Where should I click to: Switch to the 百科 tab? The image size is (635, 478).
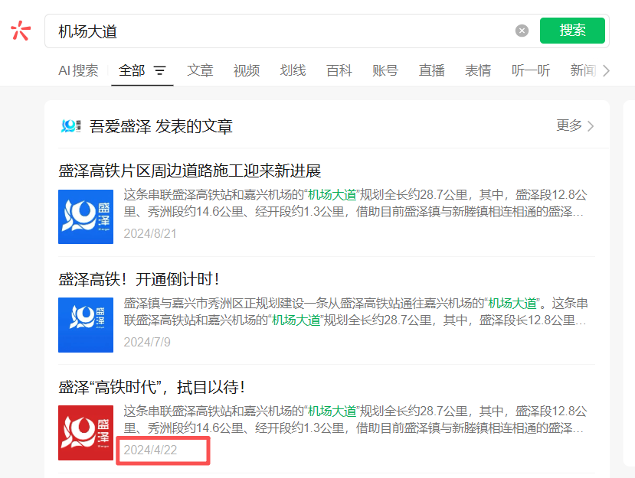338,69
